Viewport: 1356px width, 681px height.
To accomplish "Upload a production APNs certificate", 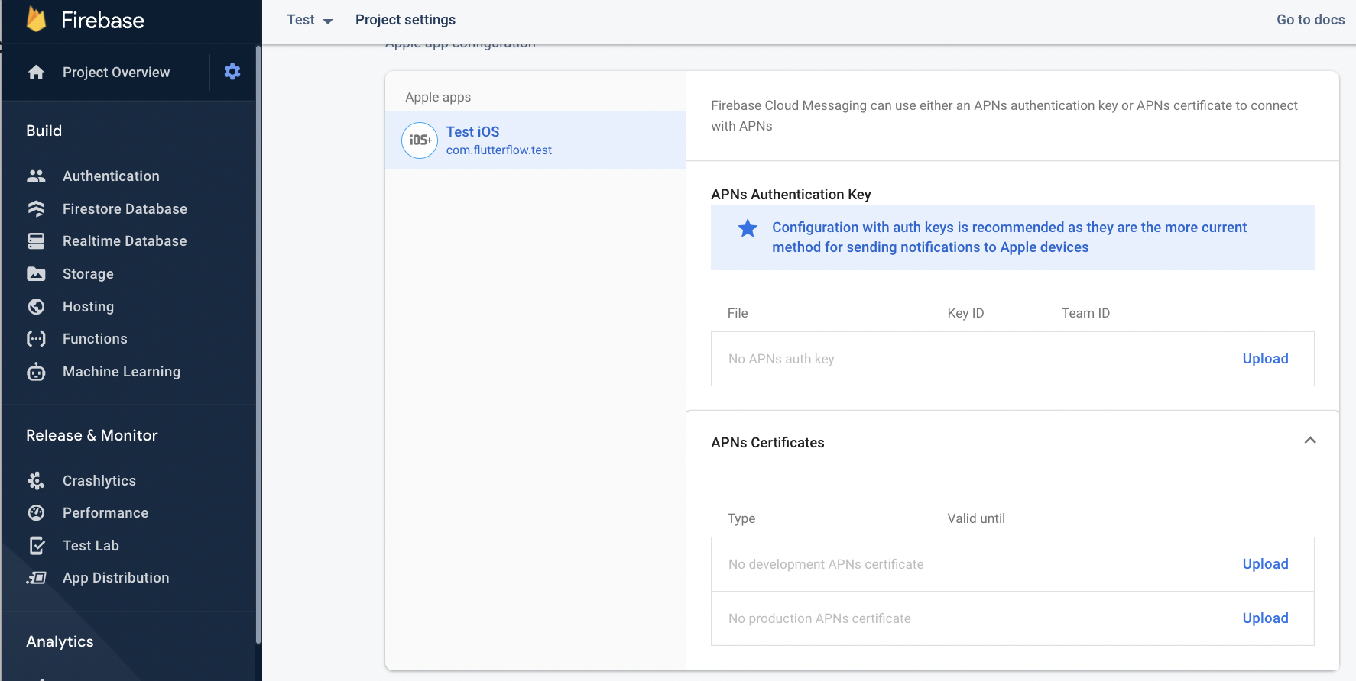I will (x=1265, y=618).
